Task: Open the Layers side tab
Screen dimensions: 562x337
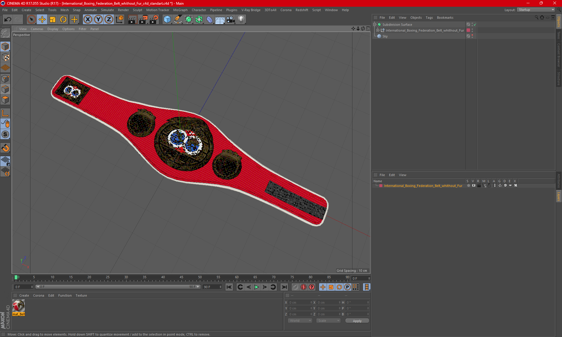Action: click(x=558, y=197)
